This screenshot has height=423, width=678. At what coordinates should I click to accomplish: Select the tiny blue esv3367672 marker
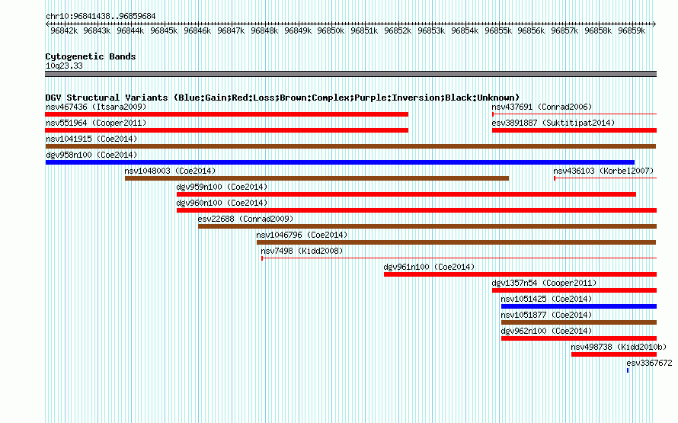point(628,370)
